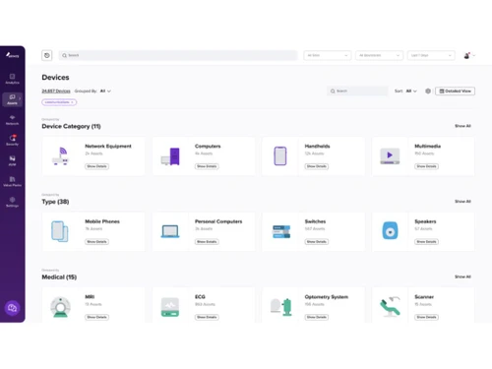Show Details for Switches
This screenshot has width=492, height=369.
pyautogui.click(x=317, y=242)
